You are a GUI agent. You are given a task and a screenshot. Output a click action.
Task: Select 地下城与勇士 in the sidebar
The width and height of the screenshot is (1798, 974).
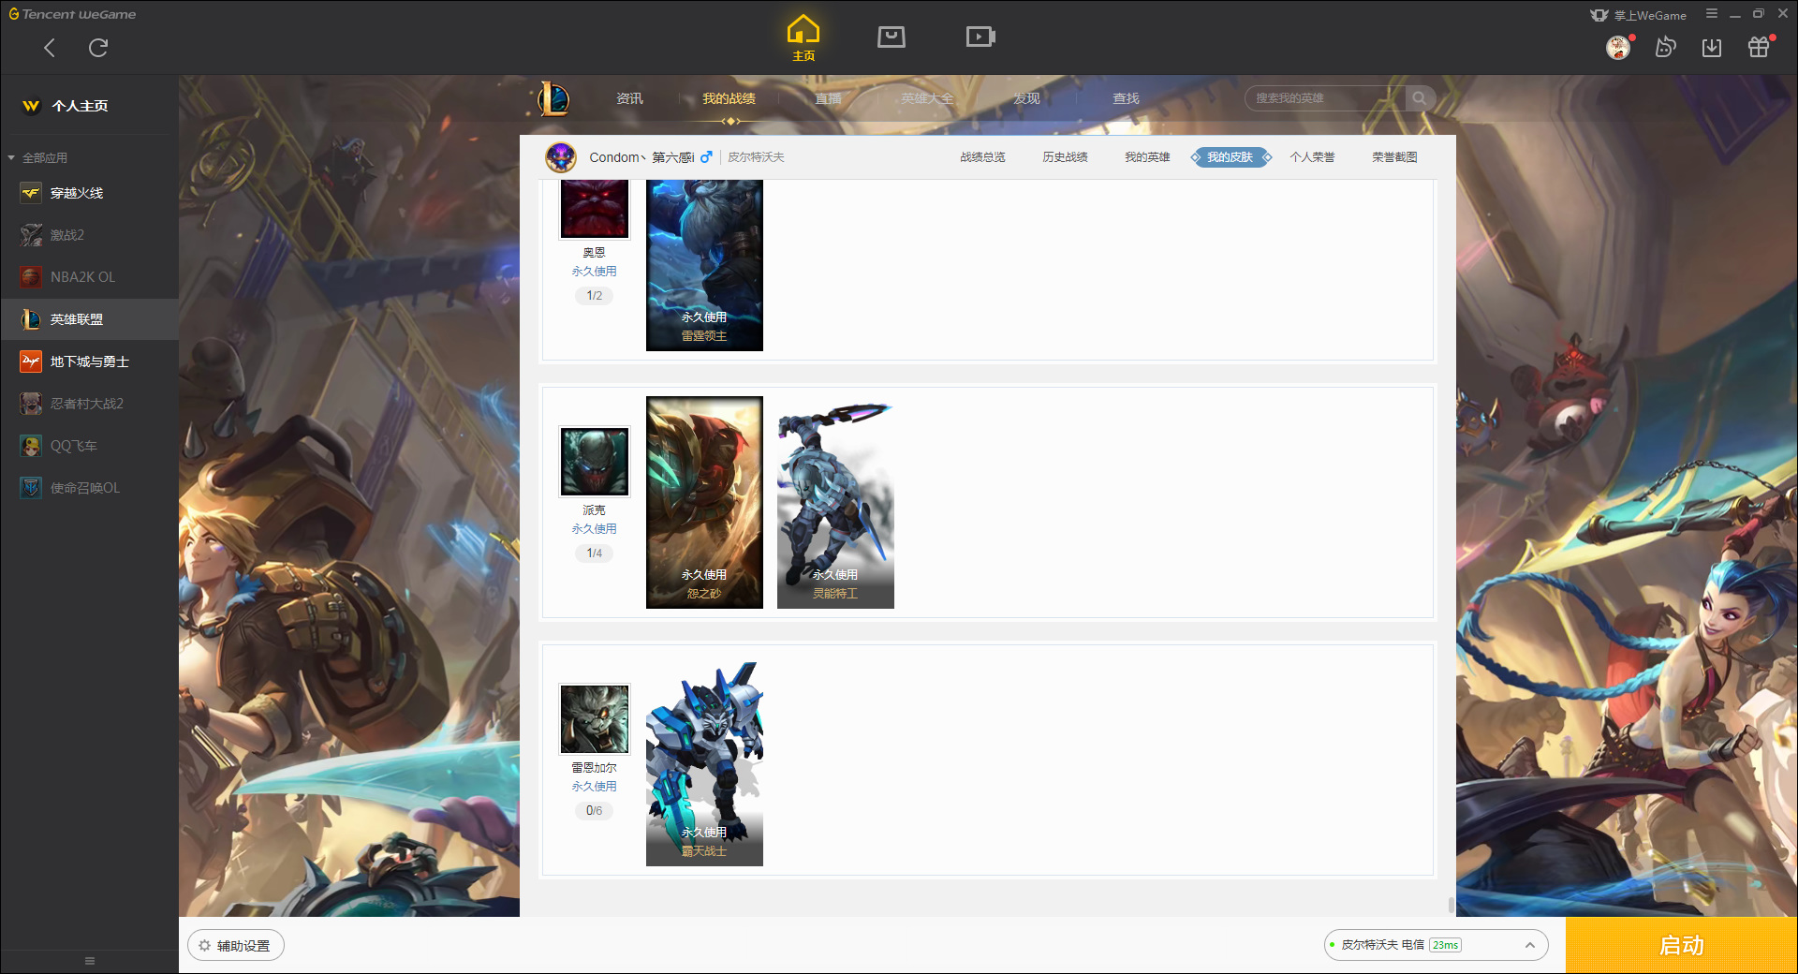coord(89,362)
